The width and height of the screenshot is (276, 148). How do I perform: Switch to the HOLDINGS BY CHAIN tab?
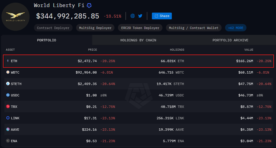(x=138, y=40)
